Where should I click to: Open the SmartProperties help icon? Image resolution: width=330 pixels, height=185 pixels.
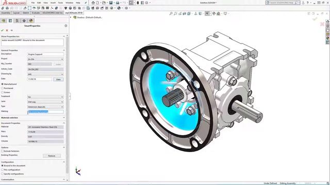[x=65, y=26]
